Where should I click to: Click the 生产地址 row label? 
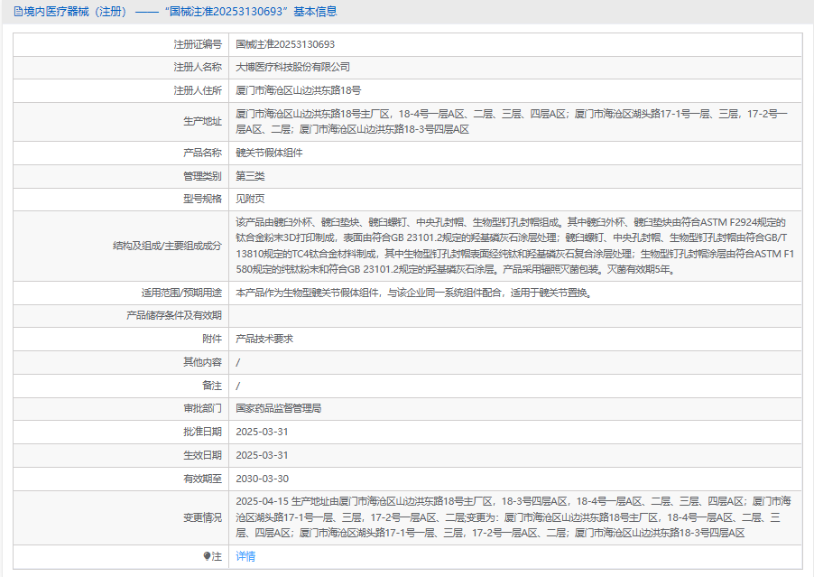tap(202, 122)
